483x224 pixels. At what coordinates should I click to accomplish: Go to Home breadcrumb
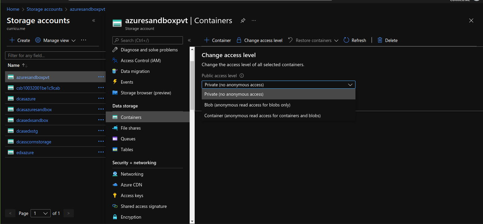click(x=13, y=9)
